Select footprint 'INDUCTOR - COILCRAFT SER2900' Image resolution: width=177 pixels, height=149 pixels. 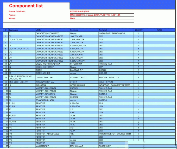point(116,85)
